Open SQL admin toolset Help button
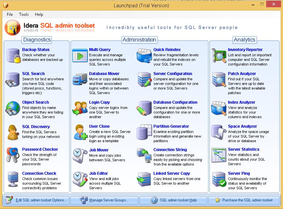283x209 pixels. pyautogui.click(x=173, y=200)
